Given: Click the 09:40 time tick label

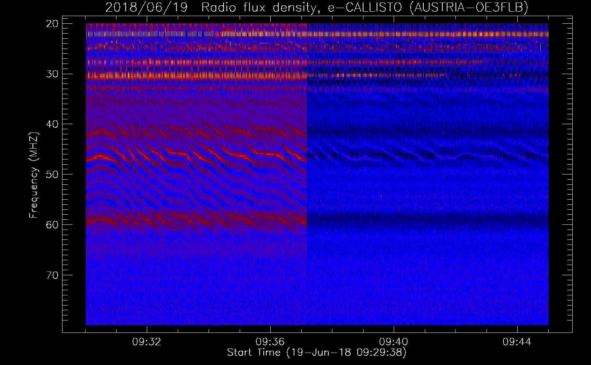Looking at the screenshot, I should click(x=394, y=342).
